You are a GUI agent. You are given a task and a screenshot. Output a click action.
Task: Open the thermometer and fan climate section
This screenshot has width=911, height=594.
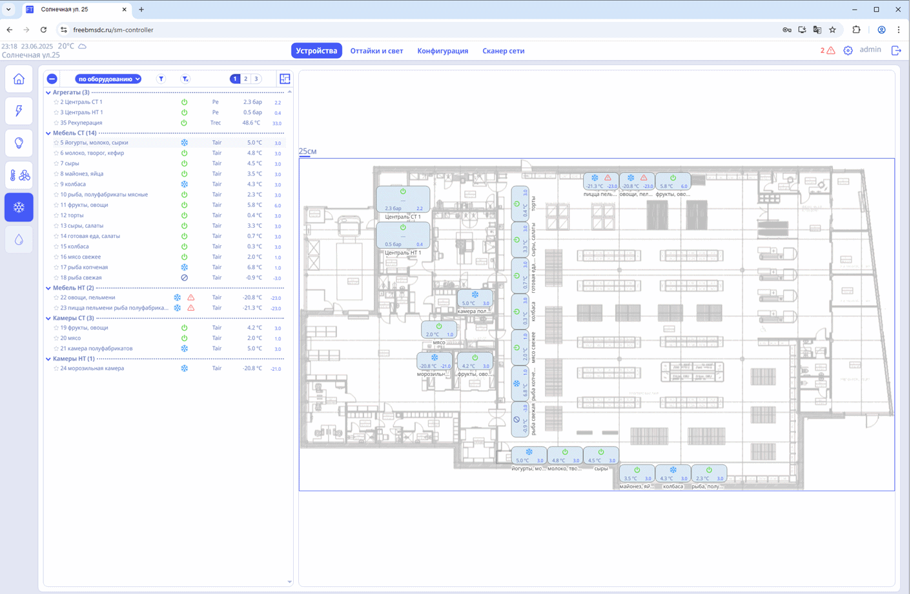19,175
